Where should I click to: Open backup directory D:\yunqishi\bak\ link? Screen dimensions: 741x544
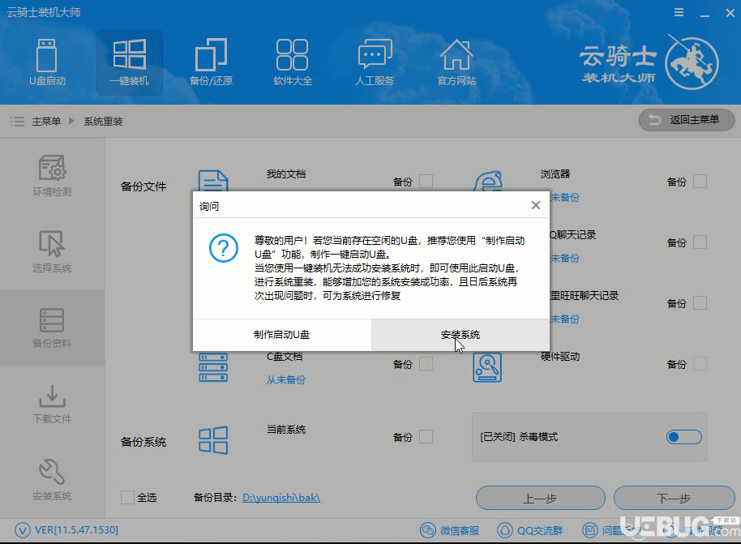[281, 498]
